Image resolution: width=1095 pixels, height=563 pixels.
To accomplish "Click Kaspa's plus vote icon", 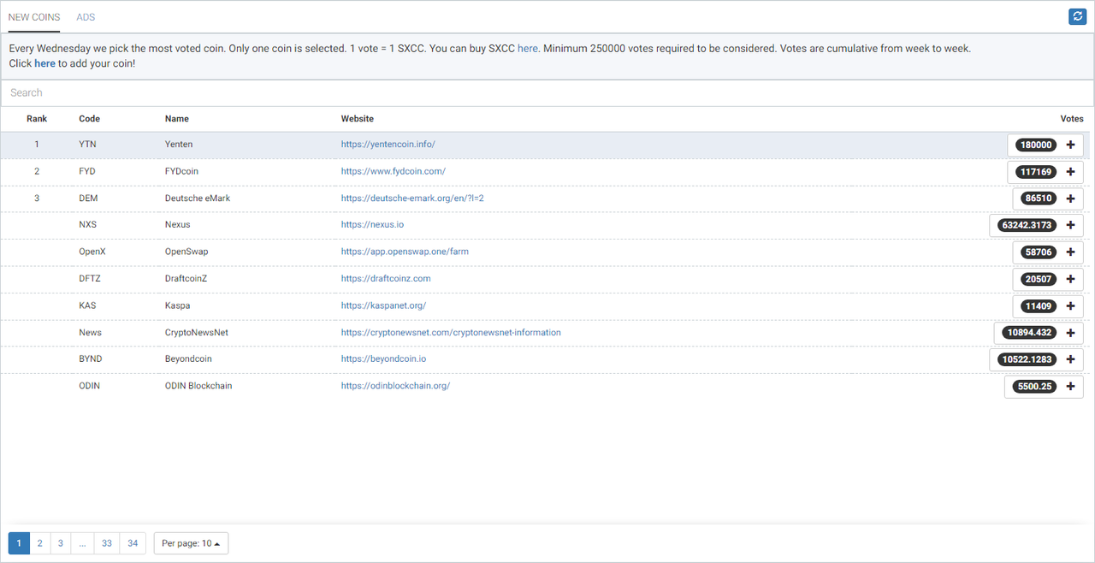I will [x=1070, y=305].
